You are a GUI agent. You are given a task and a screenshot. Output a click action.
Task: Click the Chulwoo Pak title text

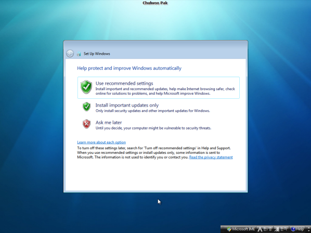coord(155,3)
